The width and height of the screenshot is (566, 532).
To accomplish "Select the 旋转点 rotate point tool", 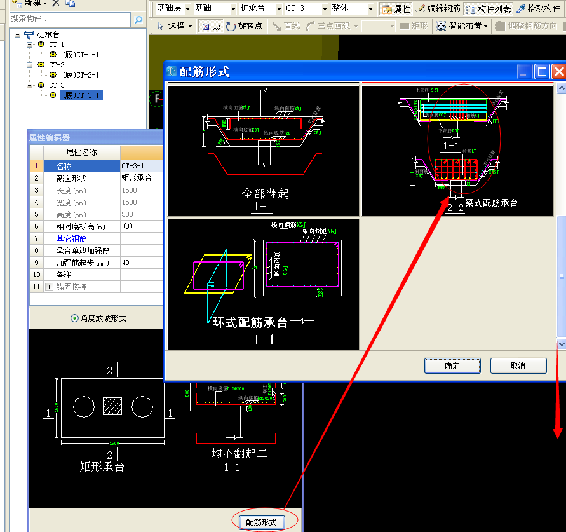I will pyautogui.click(x=244, y=26).
